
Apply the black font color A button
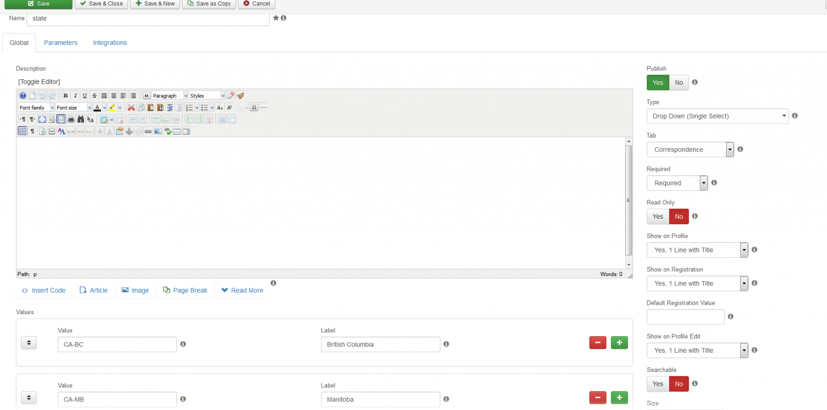tap(97, 107)
